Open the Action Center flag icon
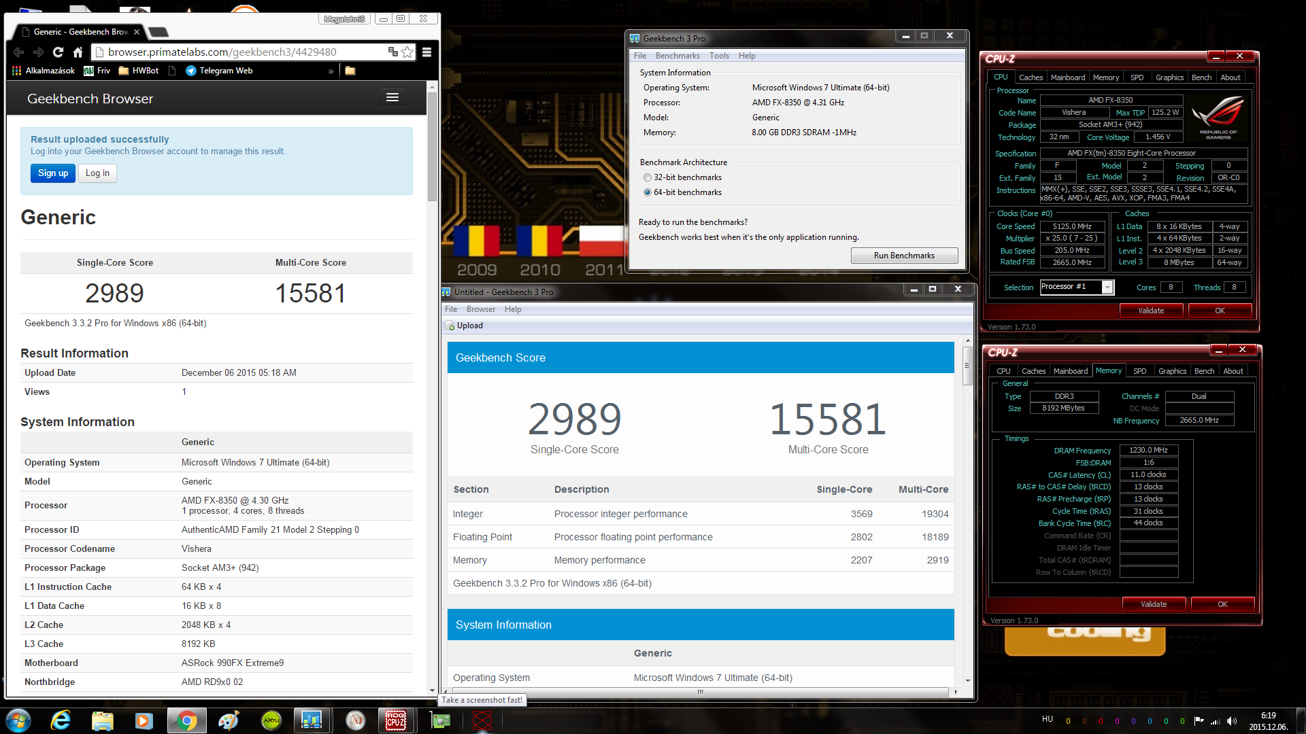1306x734 pixels. [x=1199, y=721]
